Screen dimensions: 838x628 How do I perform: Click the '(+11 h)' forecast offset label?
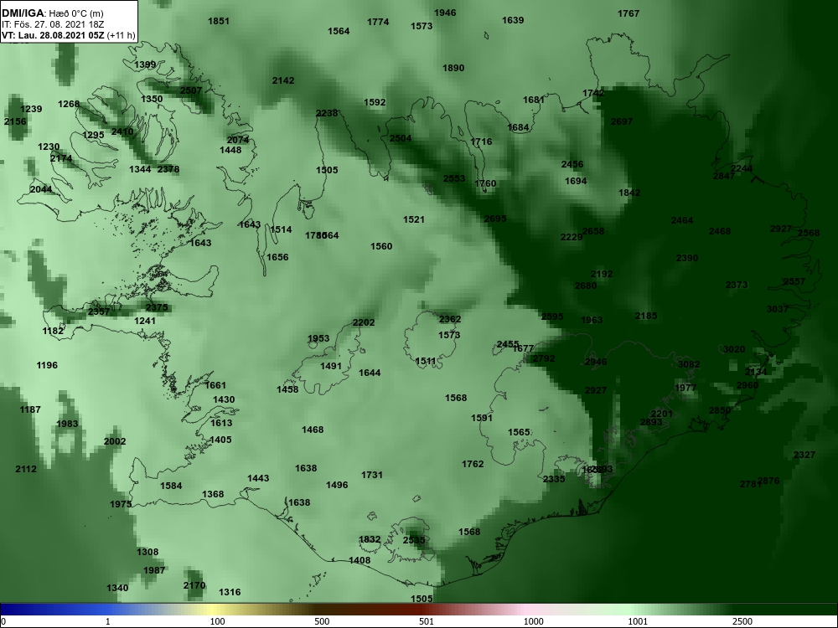122,36
